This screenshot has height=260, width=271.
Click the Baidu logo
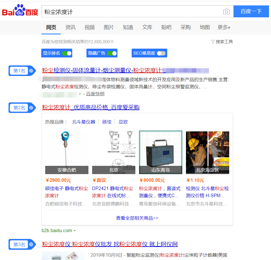(20, 10)
